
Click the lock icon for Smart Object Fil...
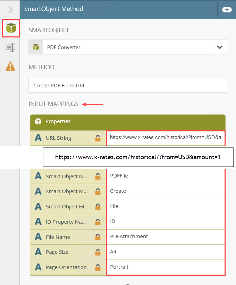[98, 207]
